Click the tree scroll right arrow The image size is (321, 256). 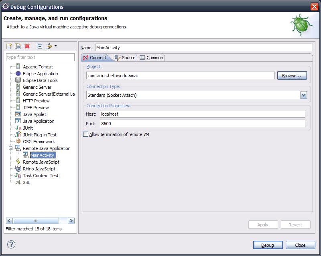pos(71,221)
